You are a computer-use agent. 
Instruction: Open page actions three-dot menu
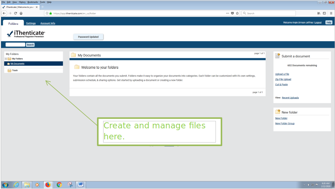click(227, 13)
